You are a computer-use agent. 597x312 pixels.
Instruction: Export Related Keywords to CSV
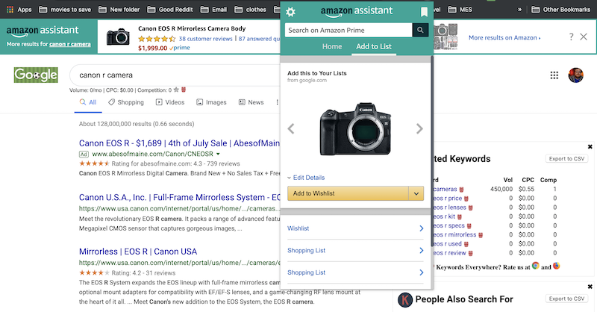[566, 159]
